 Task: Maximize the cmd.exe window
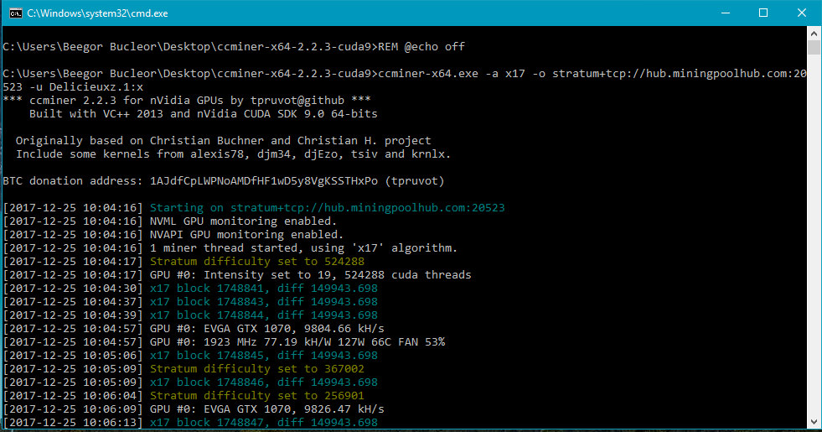tap(763, 13)
